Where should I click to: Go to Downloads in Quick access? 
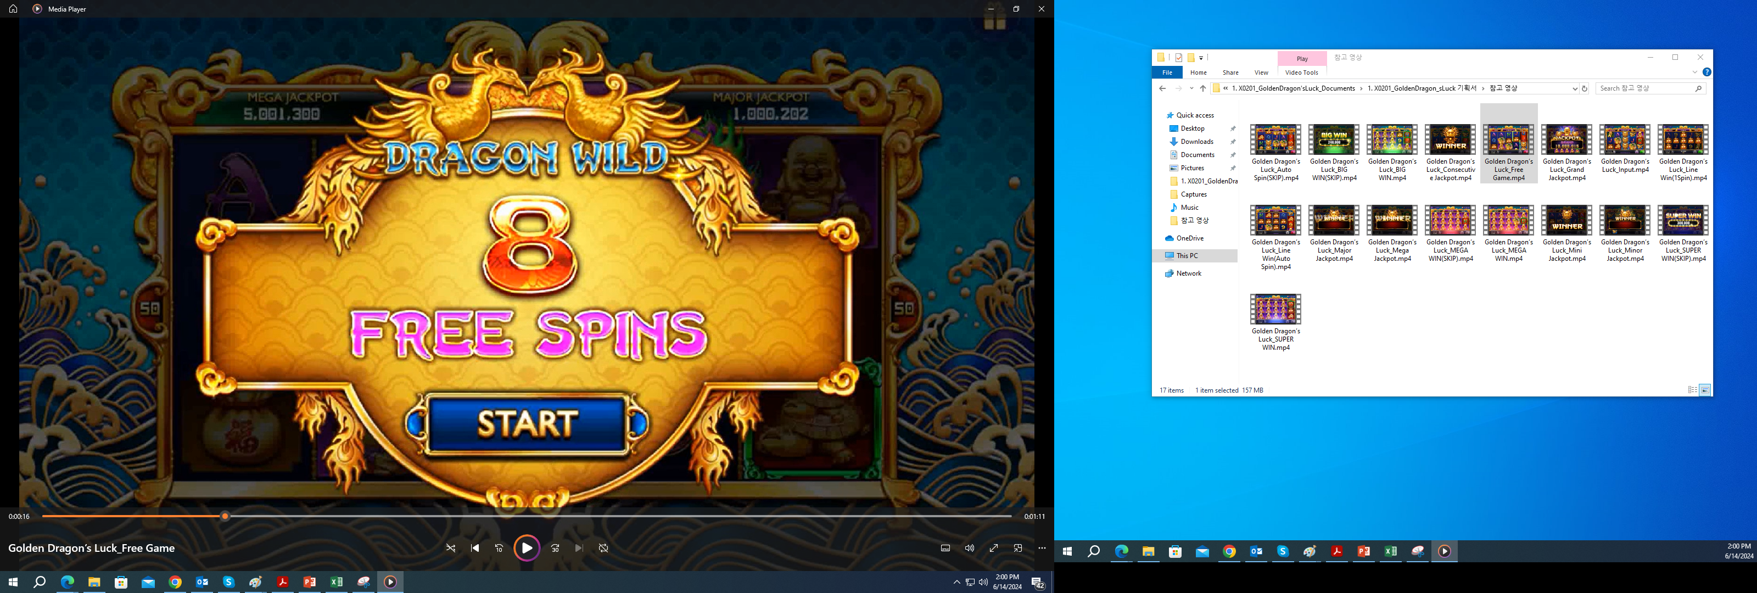coord(1196,142)
